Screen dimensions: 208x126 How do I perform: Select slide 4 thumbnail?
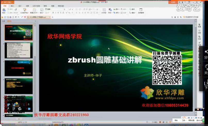coord(19,86)
